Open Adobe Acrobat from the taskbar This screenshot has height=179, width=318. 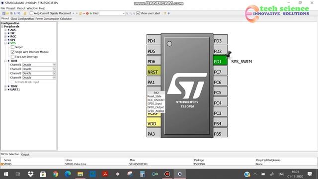(105, 174)
